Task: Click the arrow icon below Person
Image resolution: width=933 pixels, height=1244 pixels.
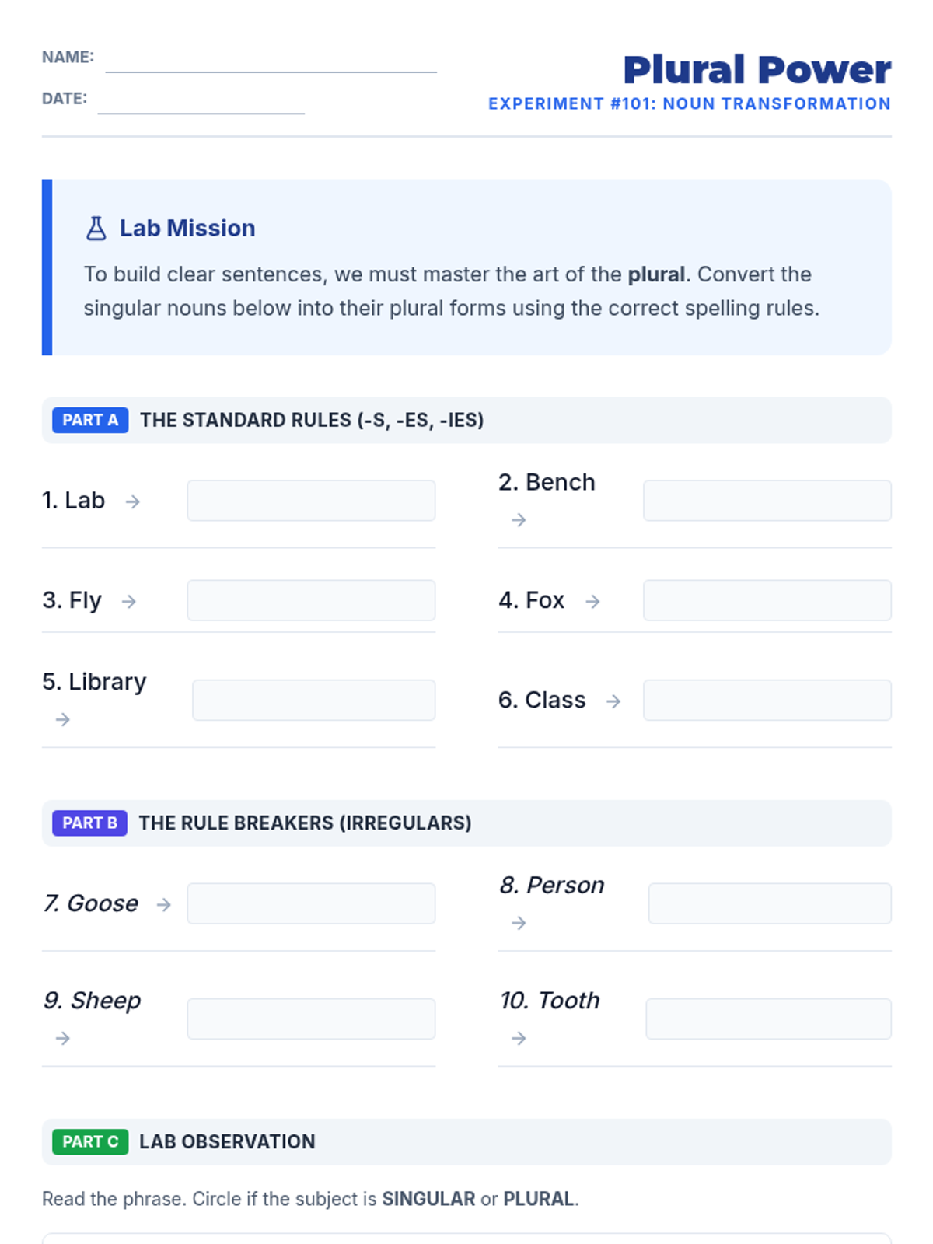Action: pyautogui.click(x=519, y=923)
